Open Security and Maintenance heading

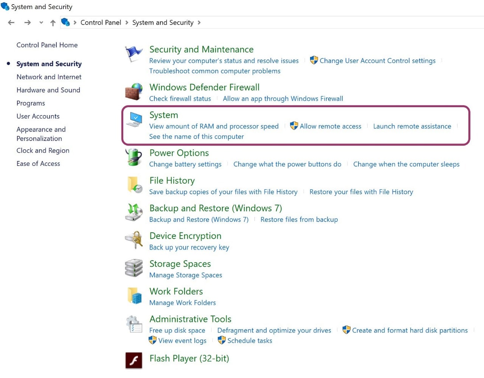(202, 50)
